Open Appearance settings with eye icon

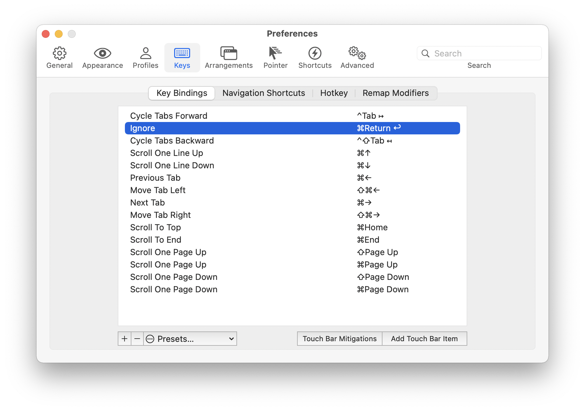(102, 58)
